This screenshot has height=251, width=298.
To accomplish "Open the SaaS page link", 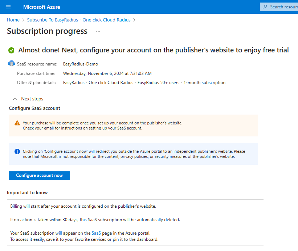I will coord(96,233).
